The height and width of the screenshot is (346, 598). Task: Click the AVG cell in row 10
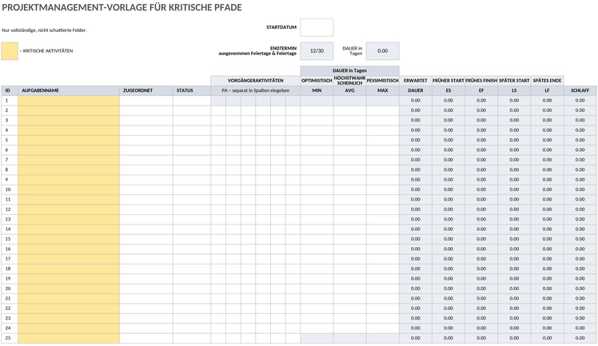[x=349, y=189]
